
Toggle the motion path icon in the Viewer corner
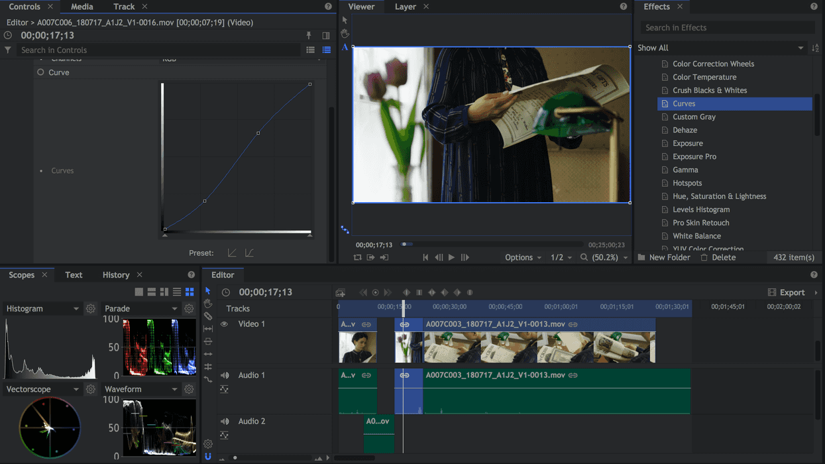click(x=345, y=230)
